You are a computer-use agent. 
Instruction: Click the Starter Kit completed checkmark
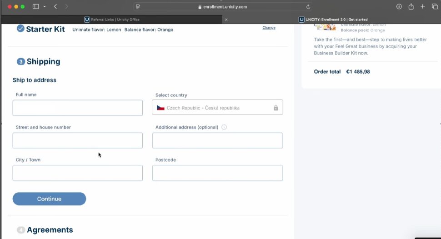pos(20,29)
